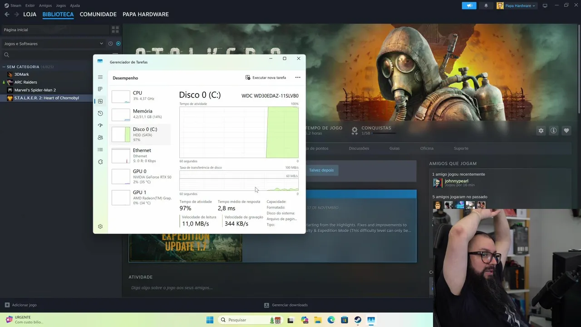Open the Discussões link
Screen dimensions: 581x327
click(x=359, y=149)
